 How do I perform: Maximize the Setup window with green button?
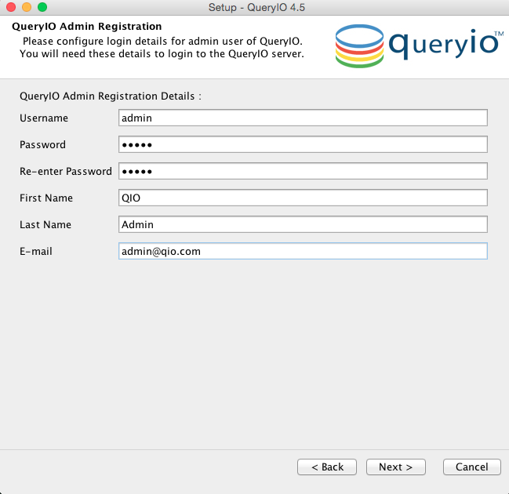pyautogui.click(x=42, y=7)
